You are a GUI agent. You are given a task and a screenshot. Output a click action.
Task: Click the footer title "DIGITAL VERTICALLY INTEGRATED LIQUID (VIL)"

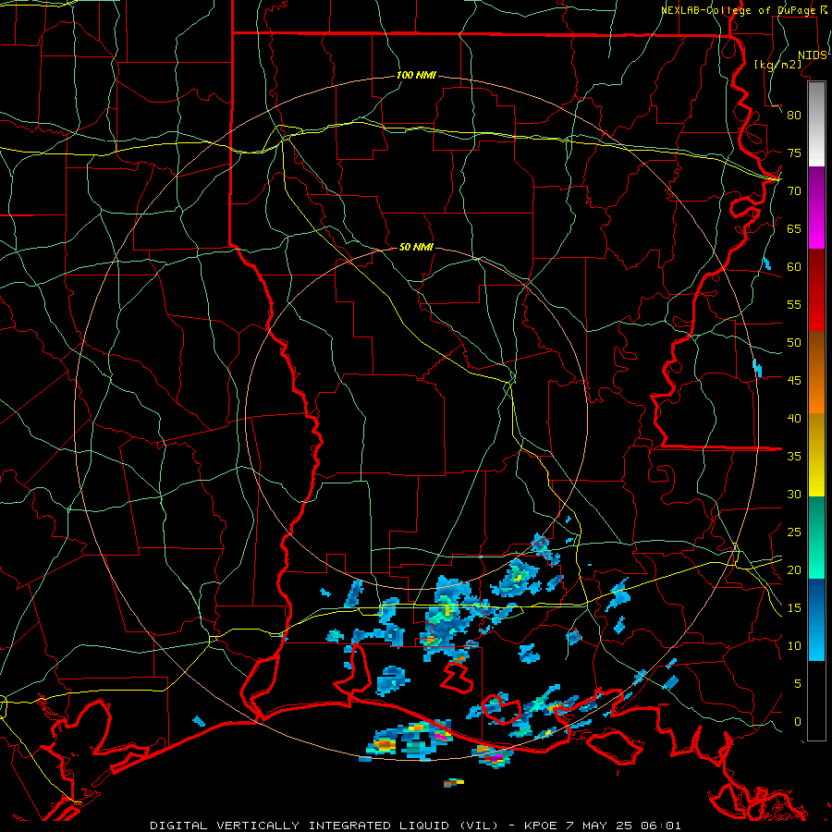click(325, 826)
